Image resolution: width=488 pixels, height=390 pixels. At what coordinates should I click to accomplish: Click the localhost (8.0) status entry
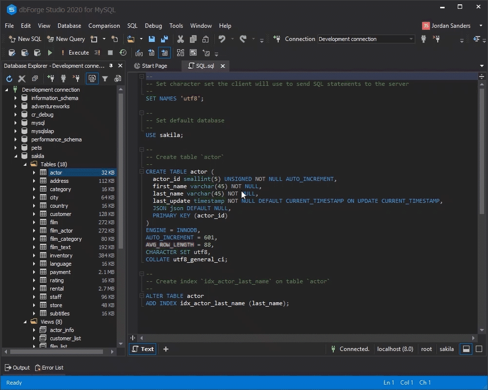(395, 349)
